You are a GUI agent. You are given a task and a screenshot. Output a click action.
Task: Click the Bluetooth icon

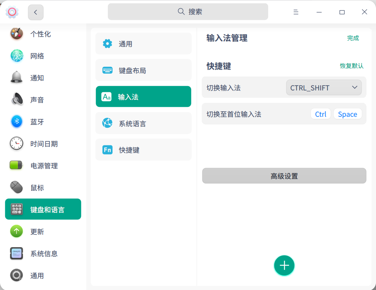(17, 122)
